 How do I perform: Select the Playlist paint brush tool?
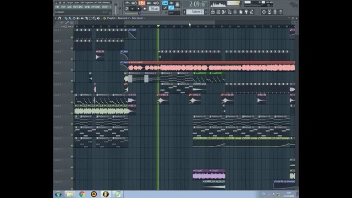coord(70,18)
